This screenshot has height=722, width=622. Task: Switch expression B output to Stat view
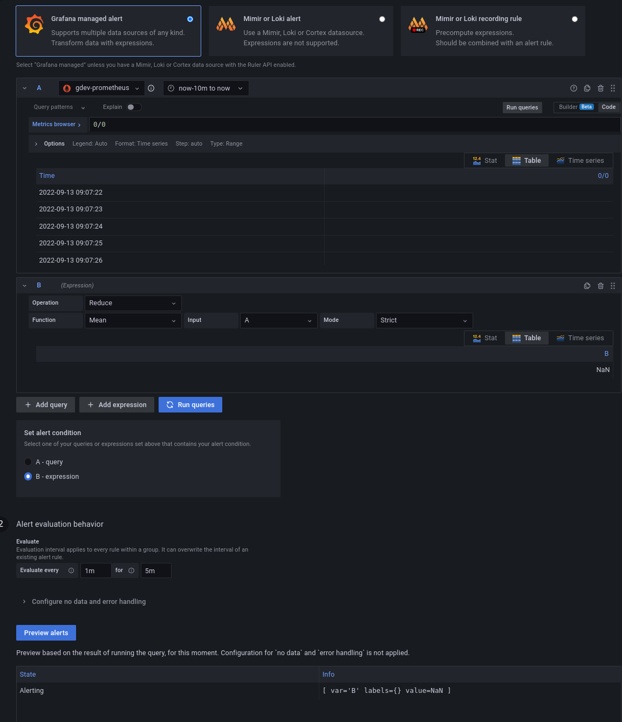[484, 338]
